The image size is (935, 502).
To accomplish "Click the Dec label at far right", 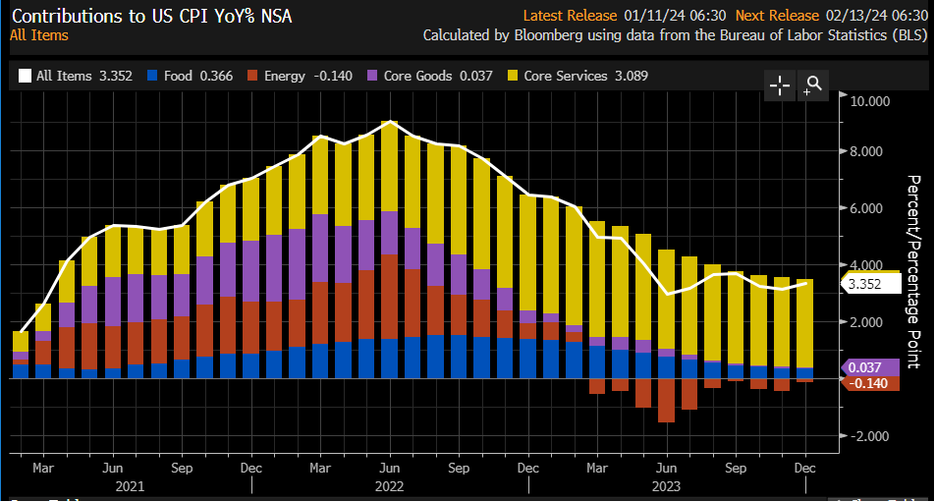I will (805, 468).
